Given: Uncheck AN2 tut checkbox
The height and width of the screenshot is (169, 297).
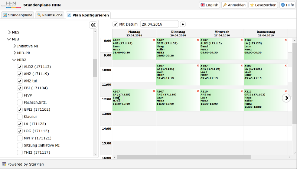Looking at the screenshot, I should 20,81.
